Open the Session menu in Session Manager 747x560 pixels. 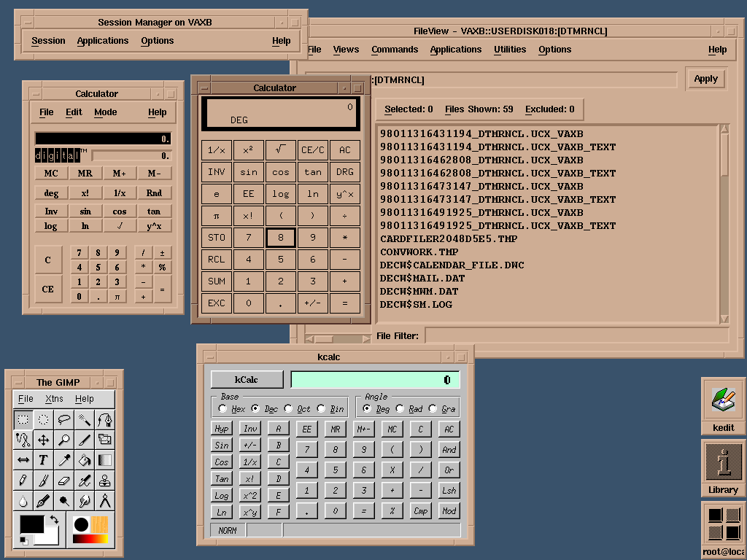(48, 41)
